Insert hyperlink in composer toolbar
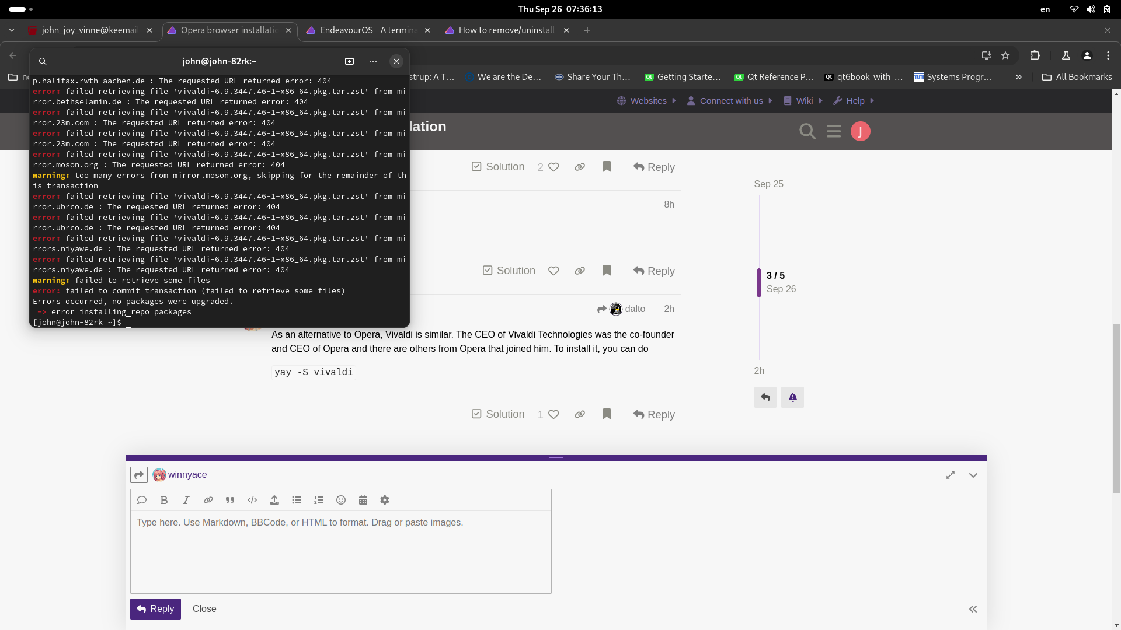Viewport: 1121px width, 630px height. (208, 500)
